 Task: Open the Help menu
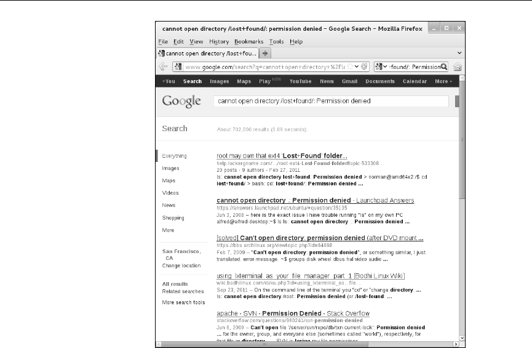pyautogui.click(x=296, y=41)
